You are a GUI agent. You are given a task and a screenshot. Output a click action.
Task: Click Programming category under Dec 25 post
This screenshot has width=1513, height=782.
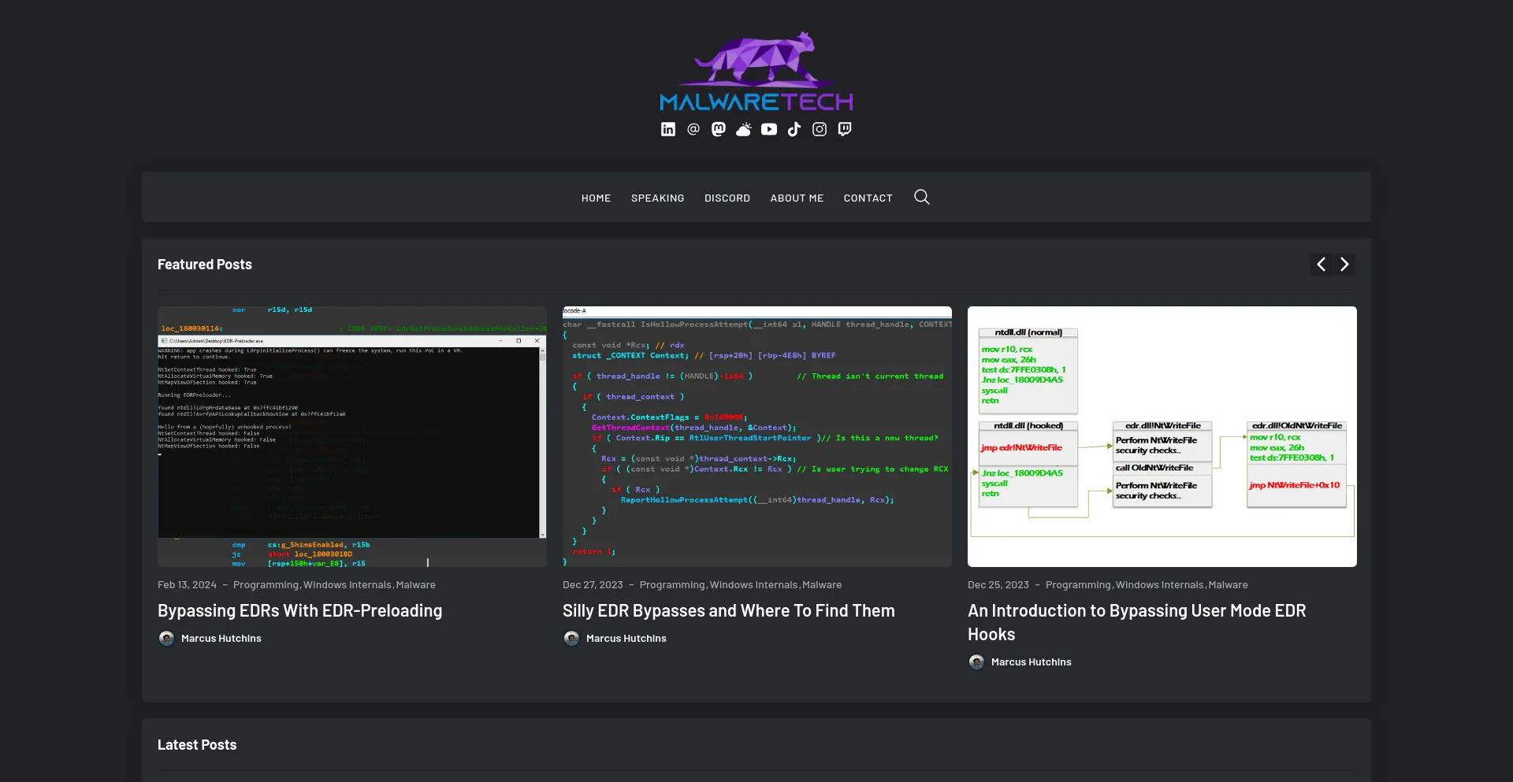coord(1078,585)
